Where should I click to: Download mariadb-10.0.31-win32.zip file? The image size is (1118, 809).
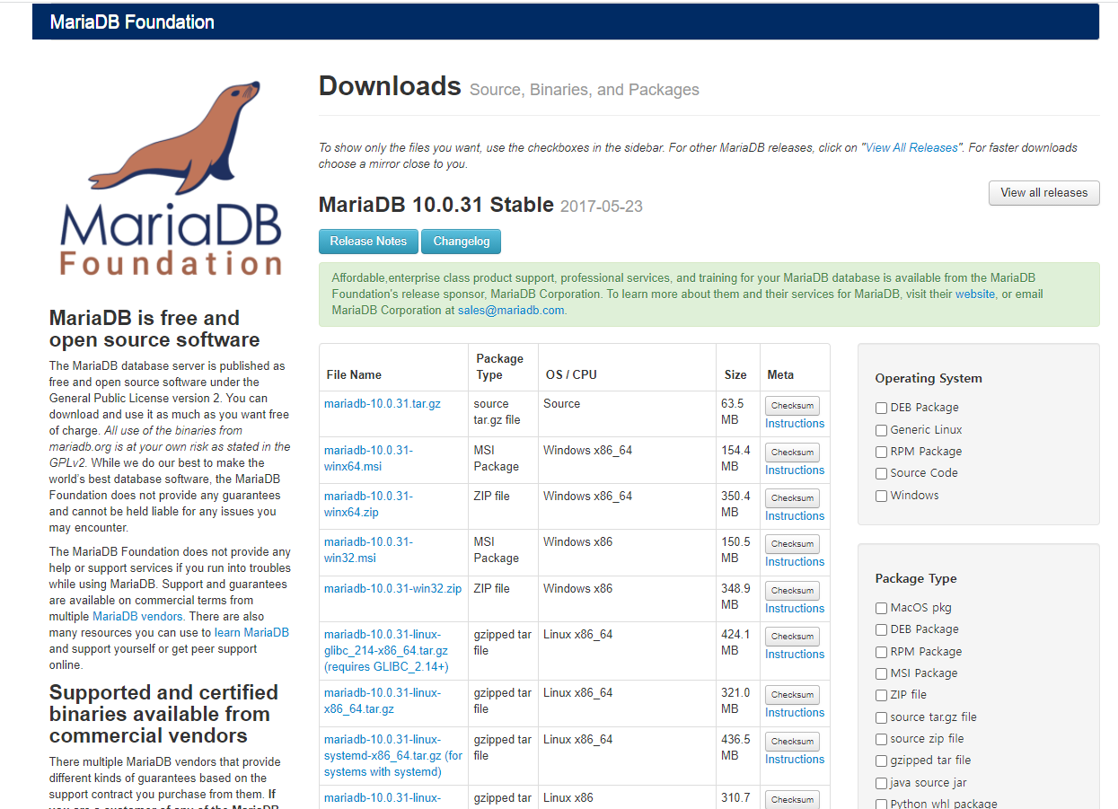pos(392,588)
